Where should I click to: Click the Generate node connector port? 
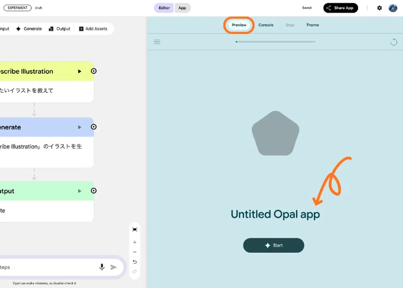93,127
